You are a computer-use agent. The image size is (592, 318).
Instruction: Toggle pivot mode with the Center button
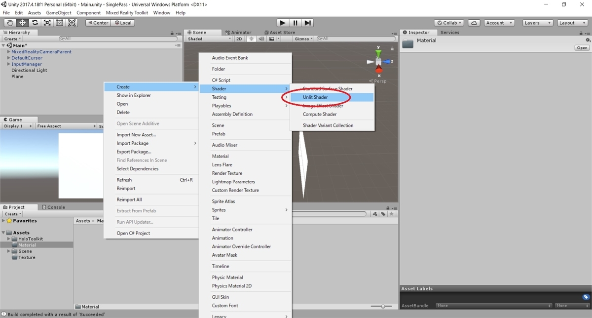point(98,23)
